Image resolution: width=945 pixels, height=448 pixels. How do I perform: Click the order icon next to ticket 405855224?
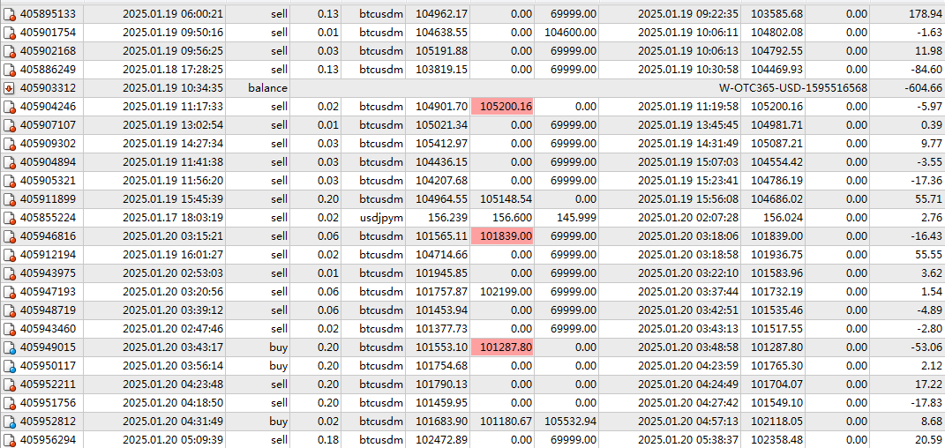pyautogui.click(x=9, y=217)
